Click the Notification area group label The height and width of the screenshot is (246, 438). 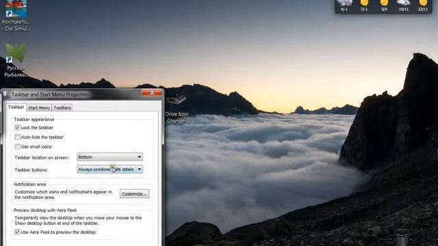click(30, 184)
